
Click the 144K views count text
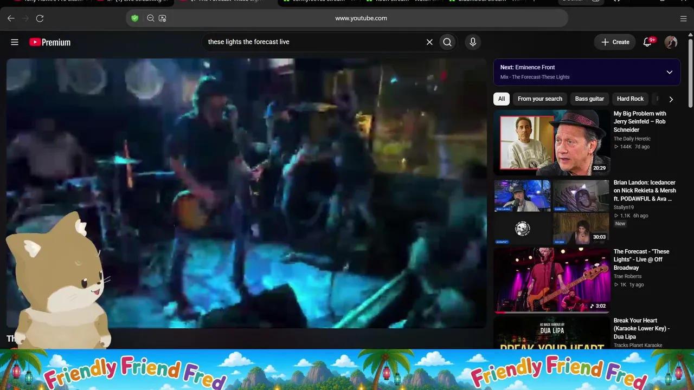[x=627, y=147]
